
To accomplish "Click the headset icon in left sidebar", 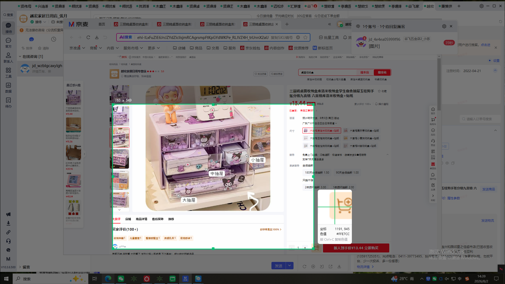I will click(x=8, y=241).
